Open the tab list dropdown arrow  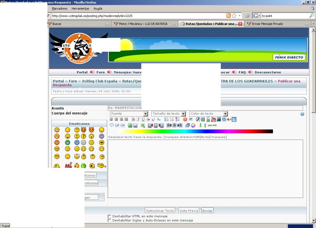pos(313,24)
